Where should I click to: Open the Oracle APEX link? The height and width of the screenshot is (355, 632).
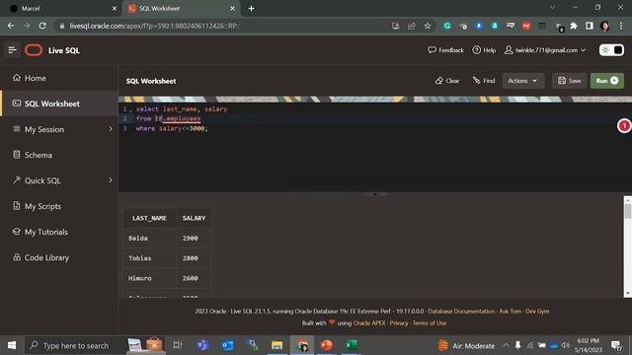tap(369, 322)
